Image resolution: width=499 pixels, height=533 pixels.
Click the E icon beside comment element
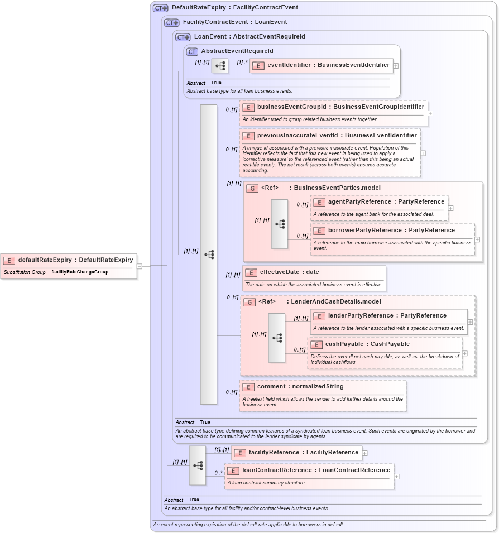pos(248,386)
